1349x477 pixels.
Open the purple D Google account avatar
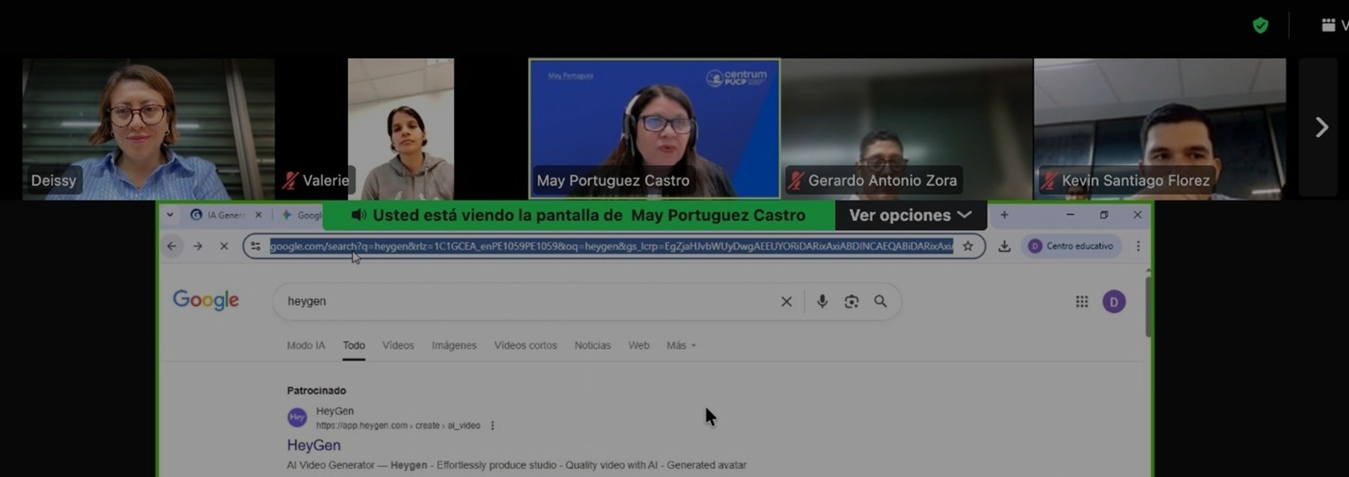[x=1114, y=302]
